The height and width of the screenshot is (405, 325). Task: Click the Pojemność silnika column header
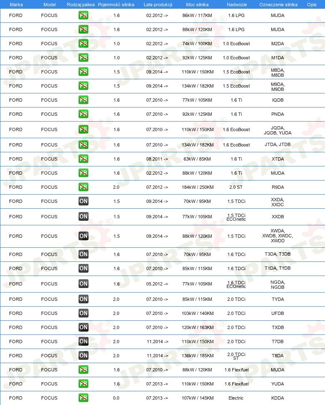coord(116,5)
